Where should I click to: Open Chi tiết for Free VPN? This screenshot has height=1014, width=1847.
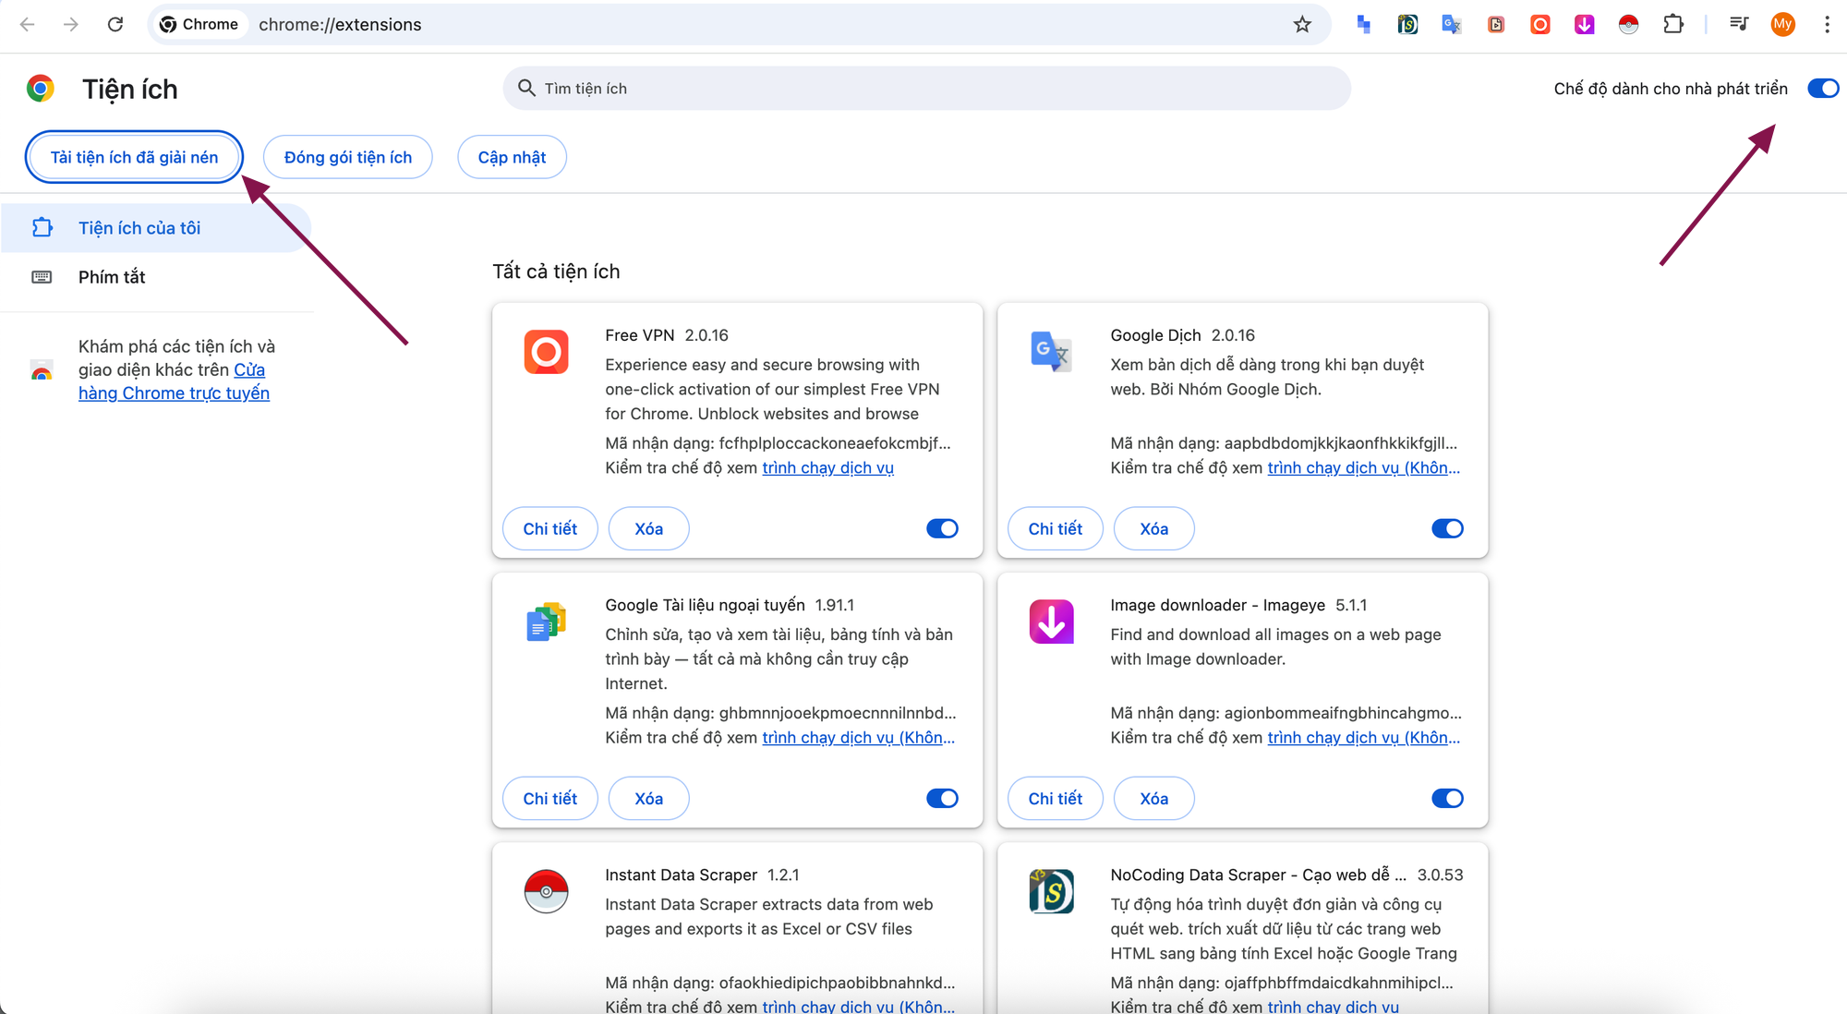click(x=549, y=528)
